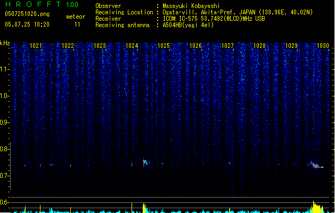Screen dimensions: 335x213
Task: Click the ICOM IC-575 receiver value
Action: pos(214,19)
